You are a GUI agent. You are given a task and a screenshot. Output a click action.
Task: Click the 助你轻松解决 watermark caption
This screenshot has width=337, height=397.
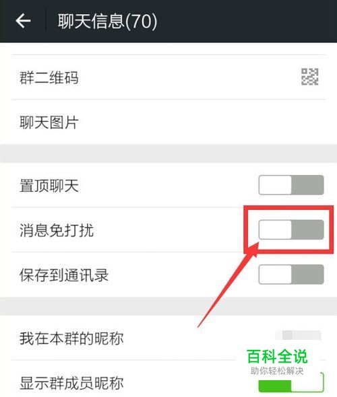(277, 371)
